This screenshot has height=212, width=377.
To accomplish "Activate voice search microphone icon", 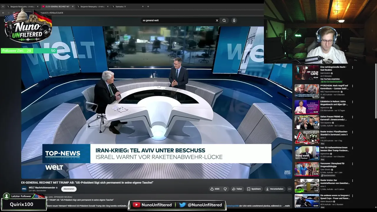I will 234,21.
